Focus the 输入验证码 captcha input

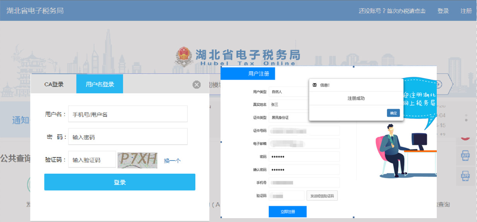(x=92, y=159)
